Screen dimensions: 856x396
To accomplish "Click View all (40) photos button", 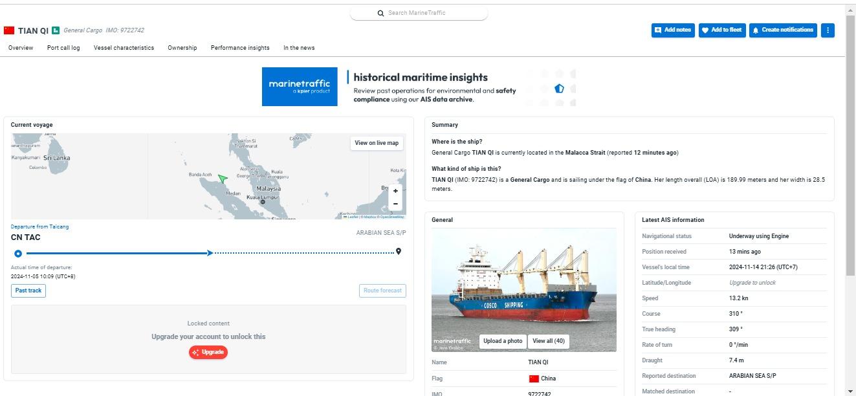I will [x=549, y=341].
